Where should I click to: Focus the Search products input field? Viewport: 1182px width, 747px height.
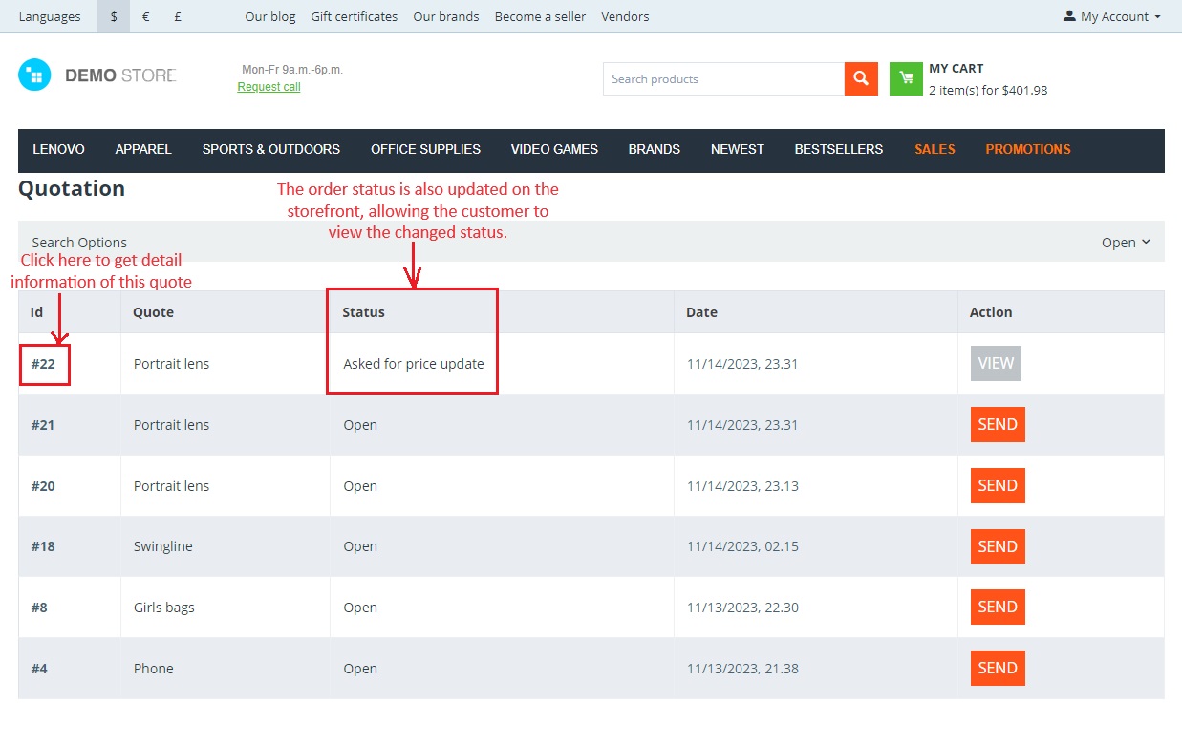pyautogui.click(x=723, y=79)
